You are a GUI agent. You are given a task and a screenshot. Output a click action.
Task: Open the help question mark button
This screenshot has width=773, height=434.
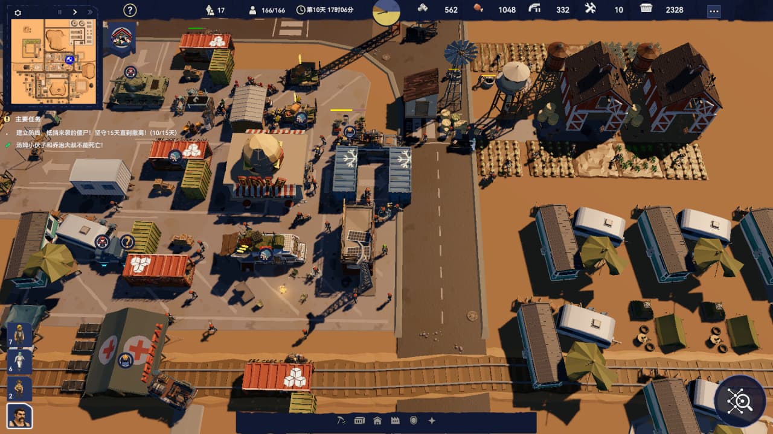tap(130, 10)
